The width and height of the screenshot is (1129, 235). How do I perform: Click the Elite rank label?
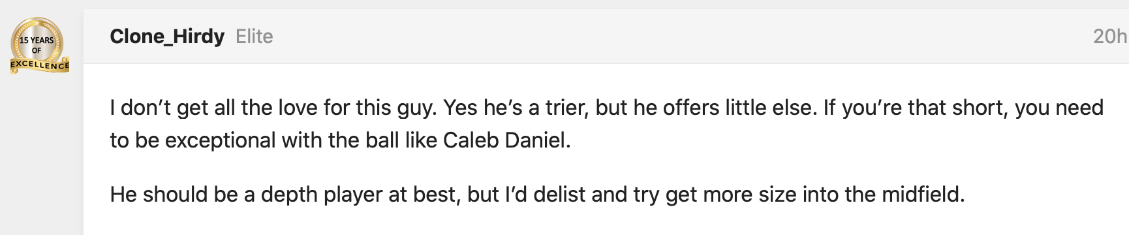[255, 37]
